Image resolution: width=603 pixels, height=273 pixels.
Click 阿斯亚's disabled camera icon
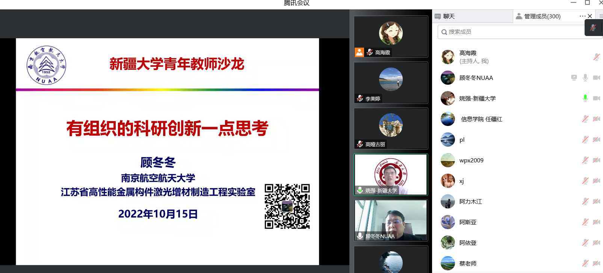tap(596, 222)
